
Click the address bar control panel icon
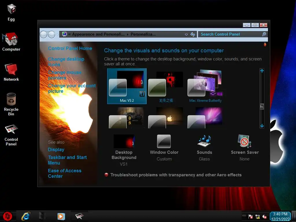64,34
